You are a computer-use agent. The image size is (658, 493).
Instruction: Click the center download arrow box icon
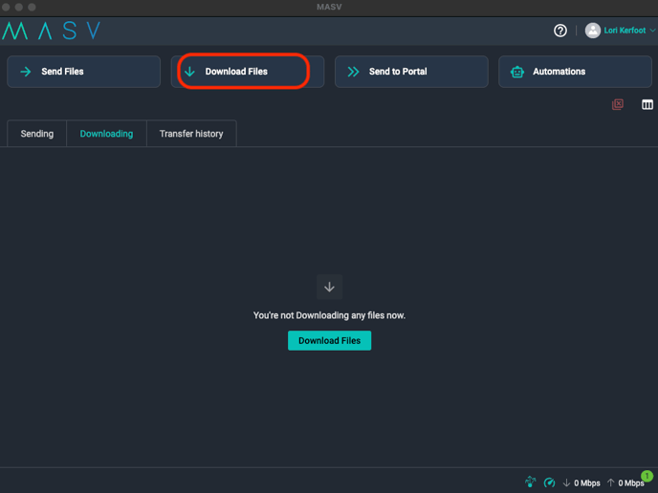tap(329, 288)
